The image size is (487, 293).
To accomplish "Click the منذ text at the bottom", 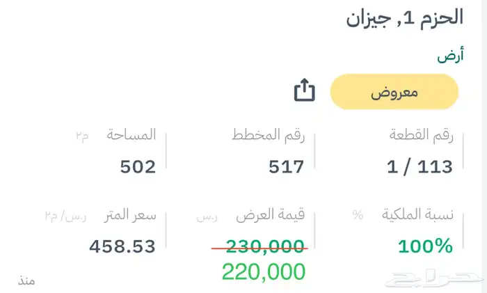I will 26,280.
